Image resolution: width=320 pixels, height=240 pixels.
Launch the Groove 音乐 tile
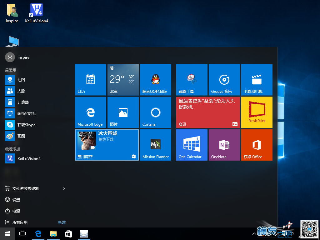click(224, 80)
